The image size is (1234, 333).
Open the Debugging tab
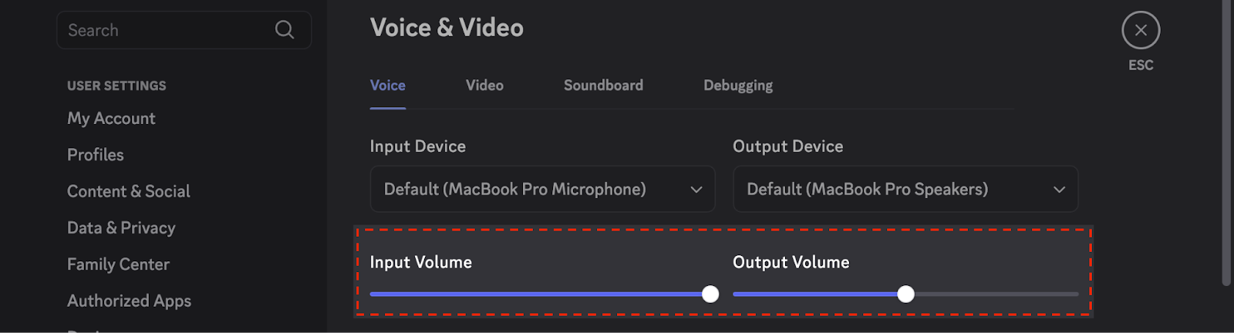(x=738, y=86)
